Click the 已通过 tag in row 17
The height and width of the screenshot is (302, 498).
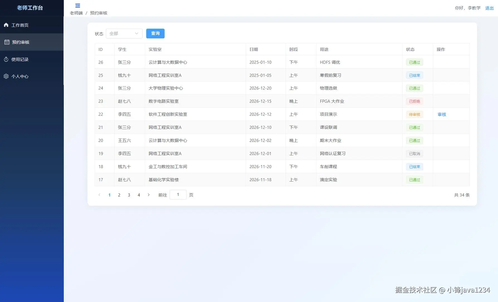pyautogui.click(x=414, y=180)
